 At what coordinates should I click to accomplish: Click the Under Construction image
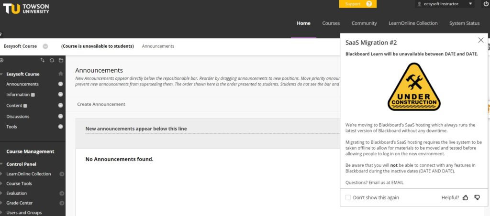tap(414, 86)
